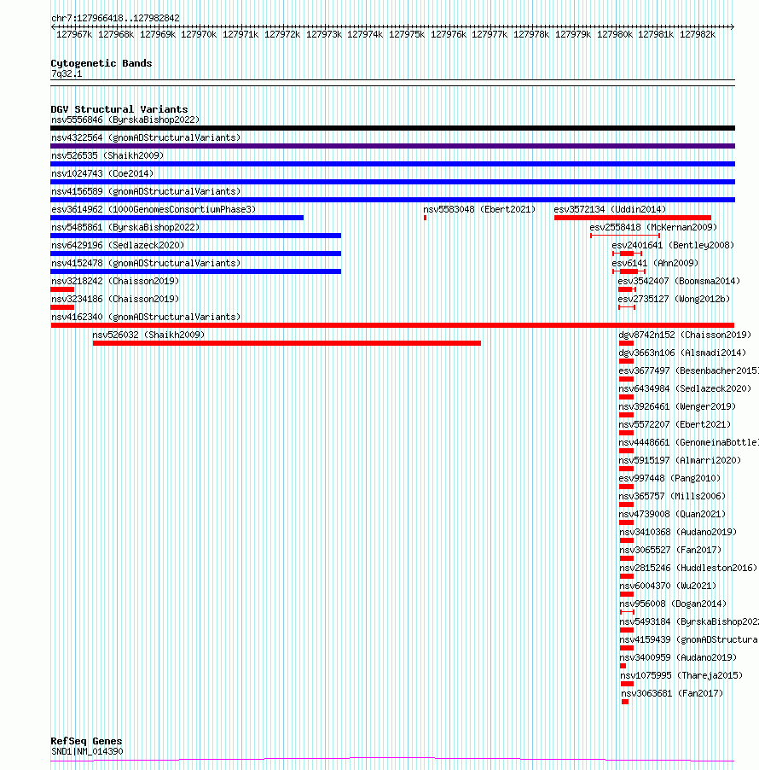
Task: Click nsv5915197 (Almarri2020) label
Action: (680, 461)
